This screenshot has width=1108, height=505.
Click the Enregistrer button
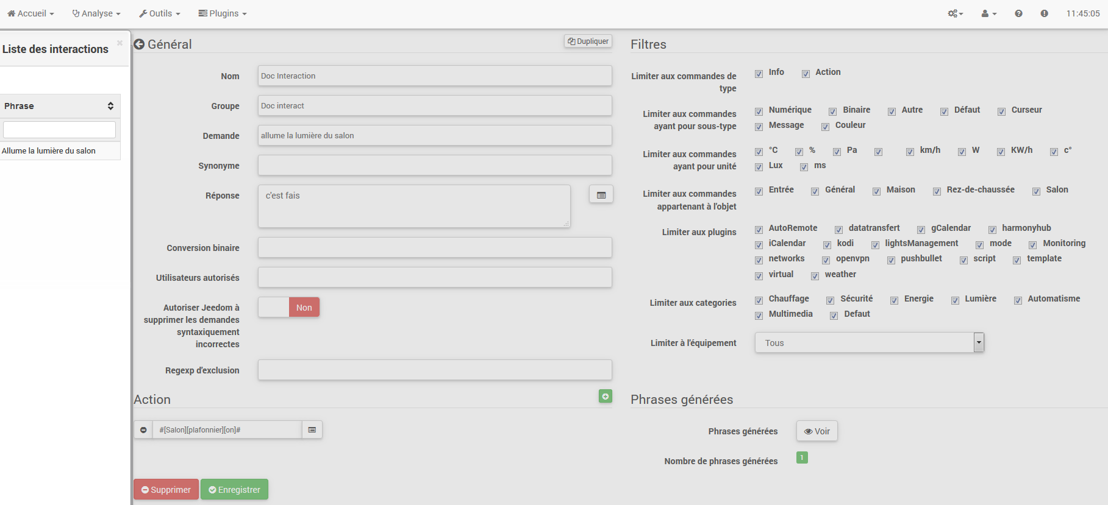[234, 490]
